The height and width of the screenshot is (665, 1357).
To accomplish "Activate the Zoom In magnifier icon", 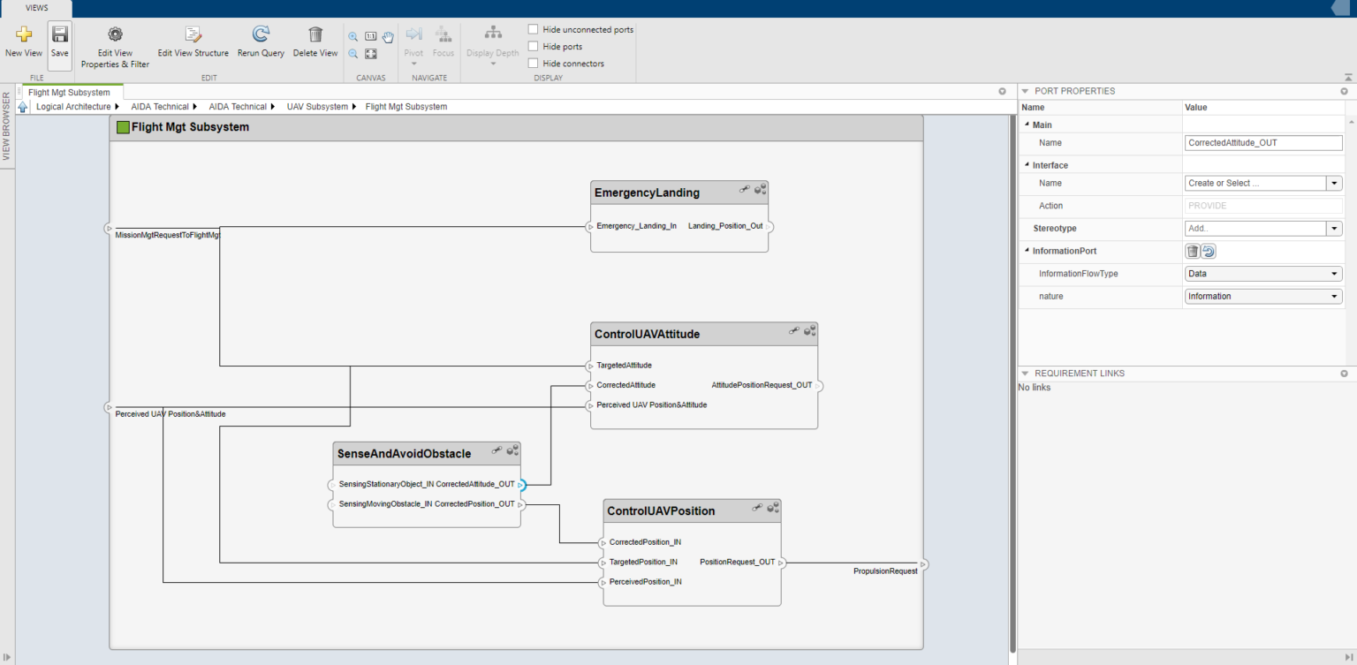I will pyautogui.click(x=354, y=37).
